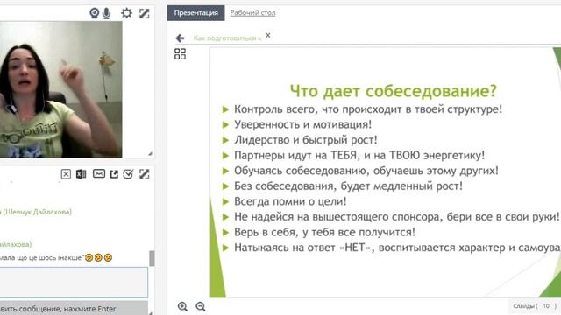Click the bullet 'Всегда помни о цели!'
Image resolution: width=561 pixels, height=315 pixels.
290,201
